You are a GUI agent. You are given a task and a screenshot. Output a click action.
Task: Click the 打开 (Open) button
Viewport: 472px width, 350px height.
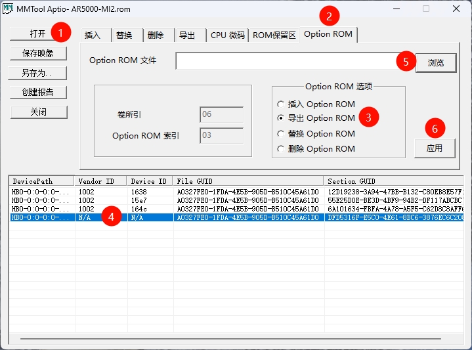(x=37, y=33)
